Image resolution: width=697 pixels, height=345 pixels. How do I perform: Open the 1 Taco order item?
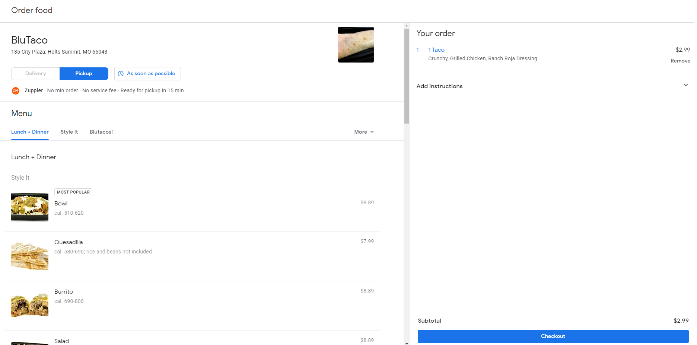[x=436, y=50]
